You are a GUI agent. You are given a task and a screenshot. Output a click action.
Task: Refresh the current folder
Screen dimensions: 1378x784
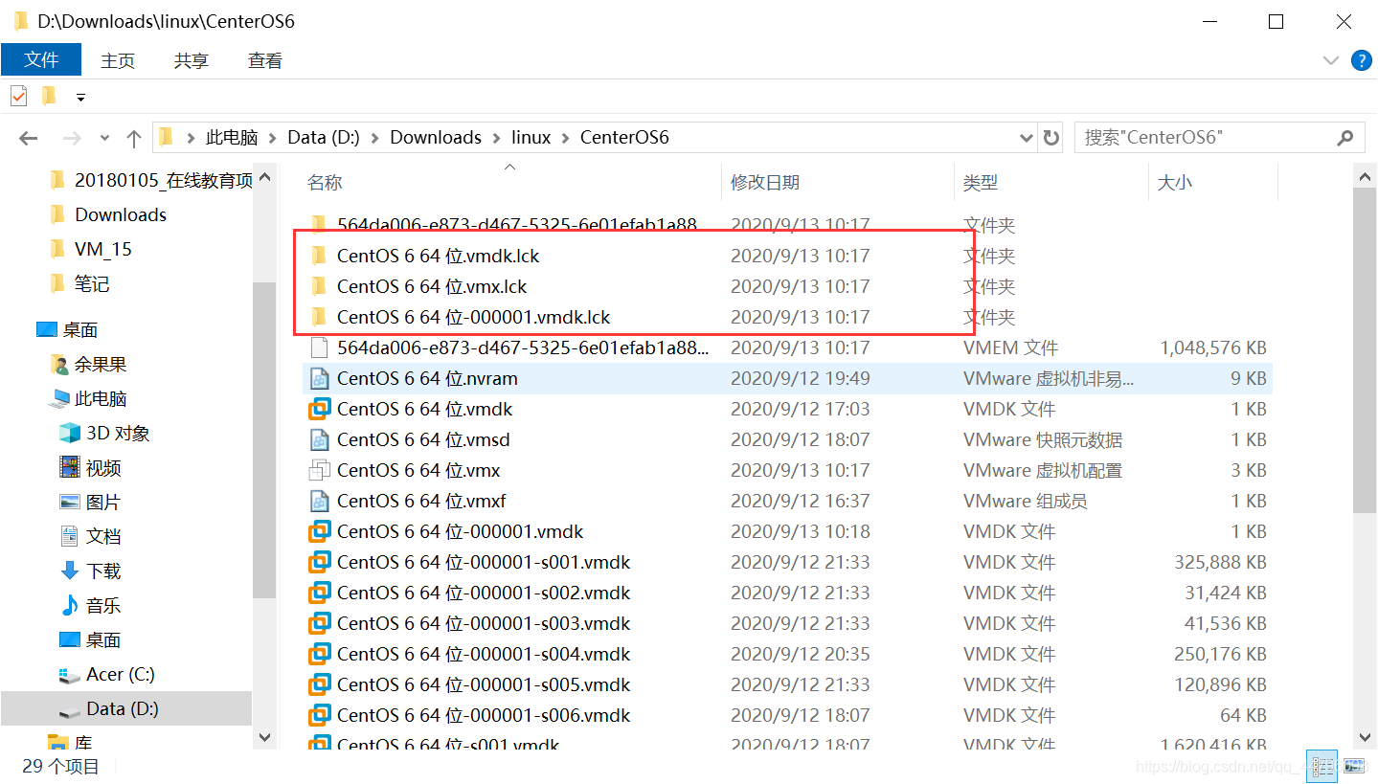tap(1050, 138)
